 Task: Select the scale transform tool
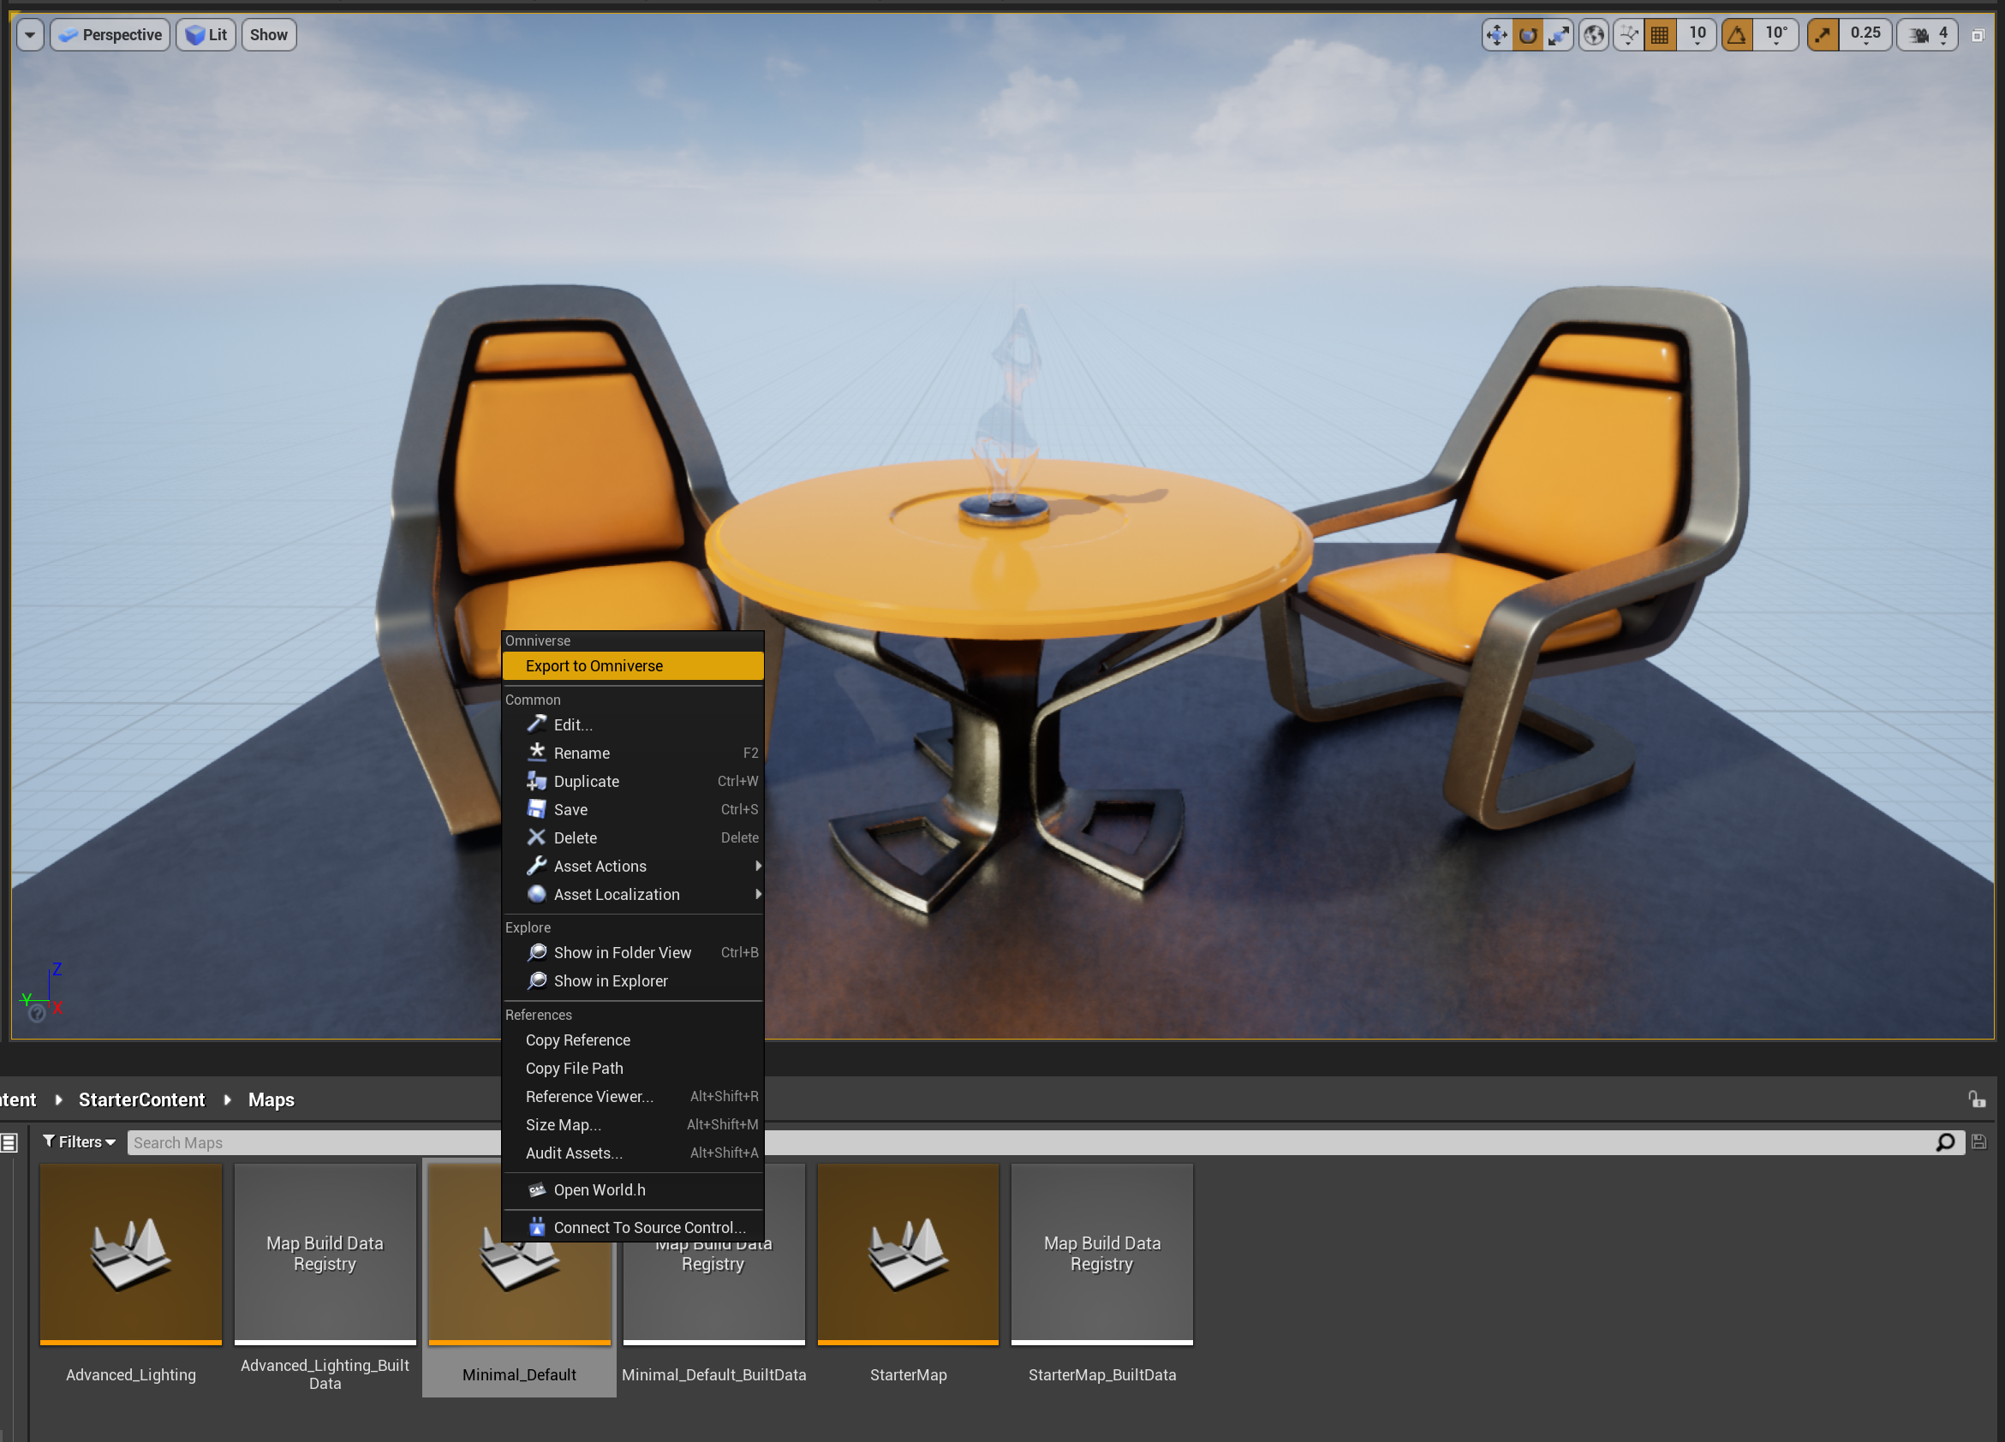pyautogui.click(x=1559, y=35)
